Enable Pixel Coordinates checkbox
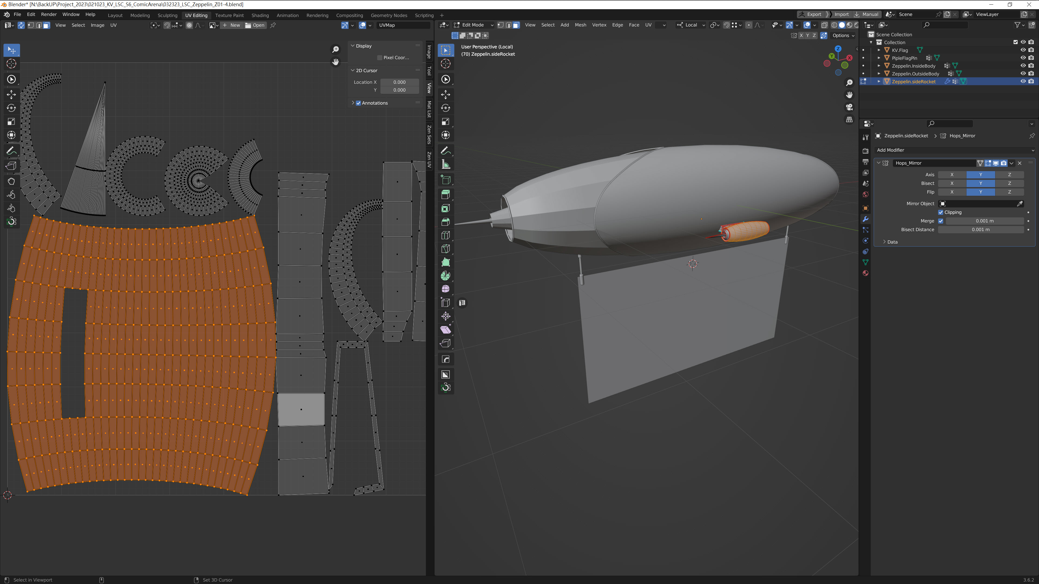The height and width of the screenshot is (584, 1039). tap(380, 58)
